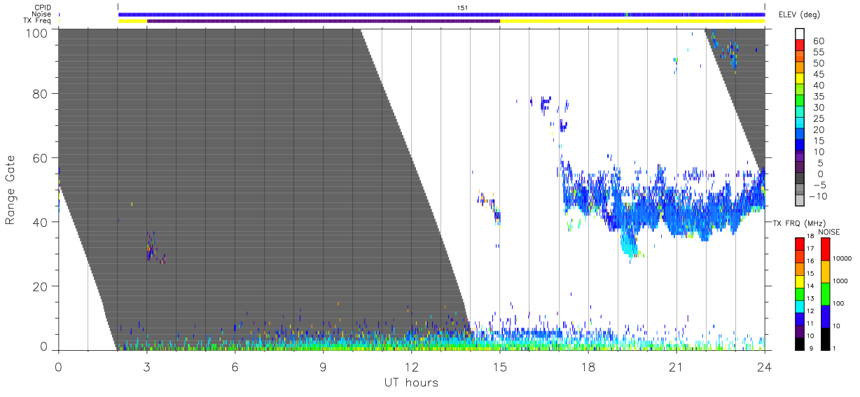The height and width of the screenshot is (397, 860).
Task: Pick the yellow band of the ELEV colorbar
Action: 801,80
